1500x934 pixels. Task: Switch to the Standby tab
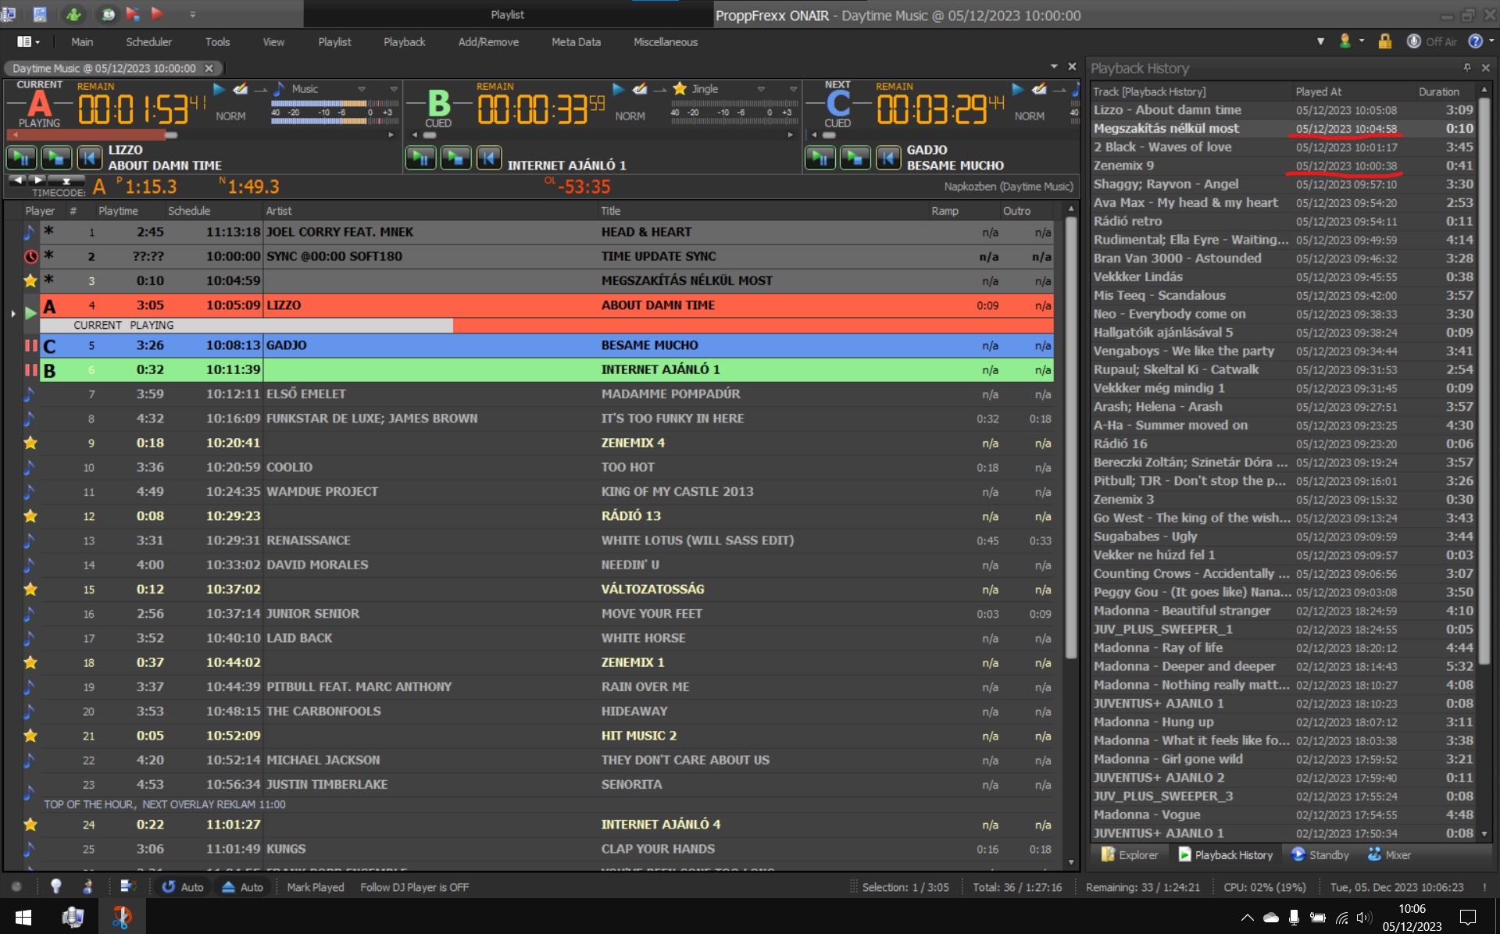1320,855
